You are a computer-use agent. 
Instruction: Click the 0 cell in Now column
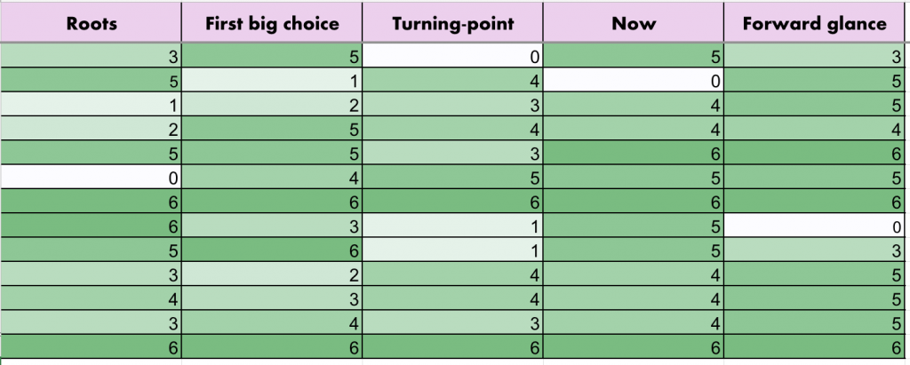pos(634,82)
